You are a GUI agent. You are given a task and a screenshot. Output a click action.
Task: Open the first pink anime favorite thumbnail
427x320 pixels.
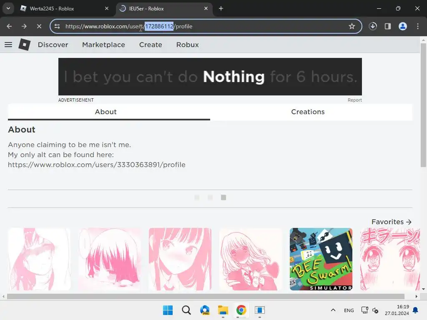tap(39, 259)
